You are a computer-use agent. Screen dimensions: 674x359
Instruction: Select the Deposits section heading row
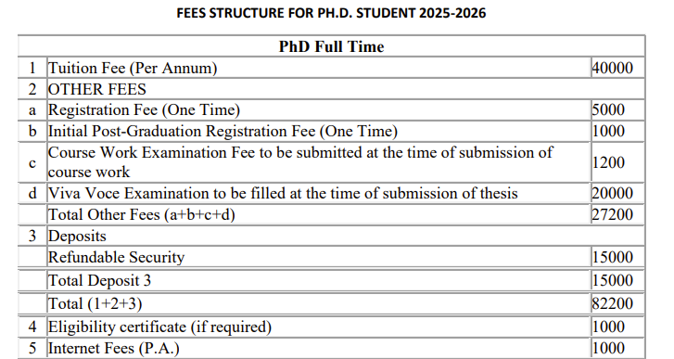tap(331, 236)
